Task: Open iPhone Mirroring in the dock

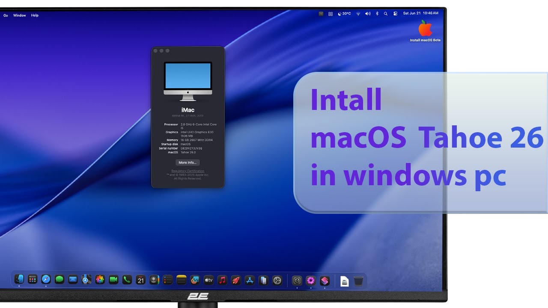Action: coord(263,280)
